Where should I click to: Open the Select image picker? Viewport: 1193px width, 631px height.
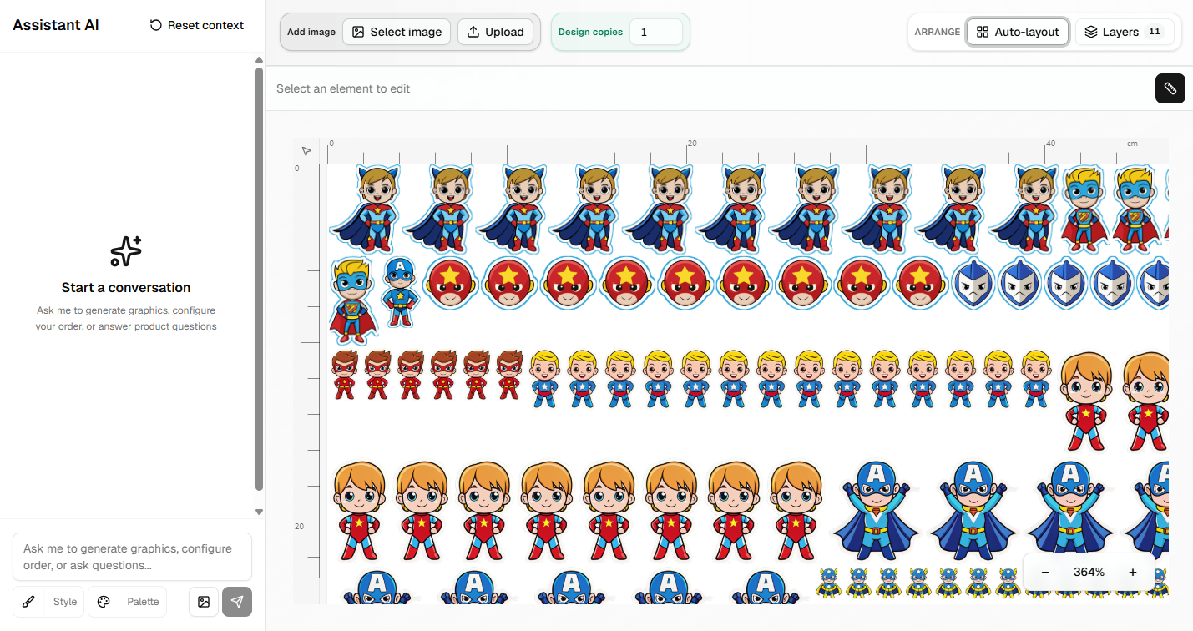(397, 32)
